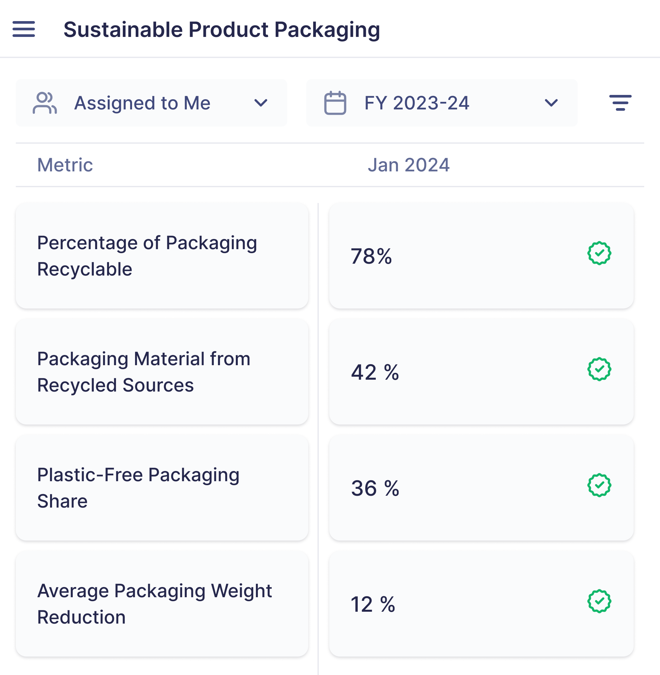Click the 78% value cell

click(x=371, y=256)
